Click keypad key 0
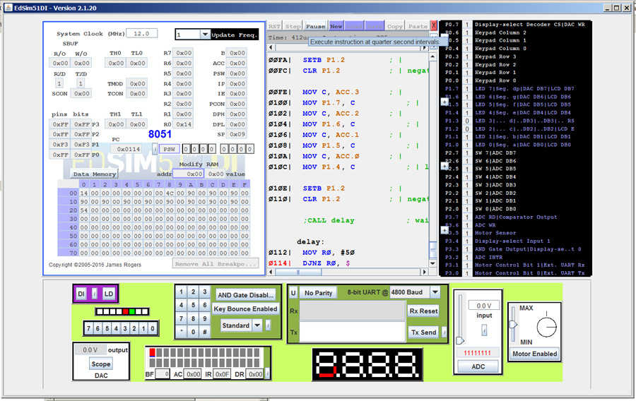This screenshot has height=401, width=636. click(x=193, y=332)
